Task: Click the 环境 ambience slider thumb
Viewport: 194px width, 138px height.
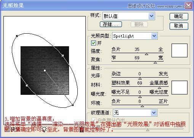Action: [142, 106]
